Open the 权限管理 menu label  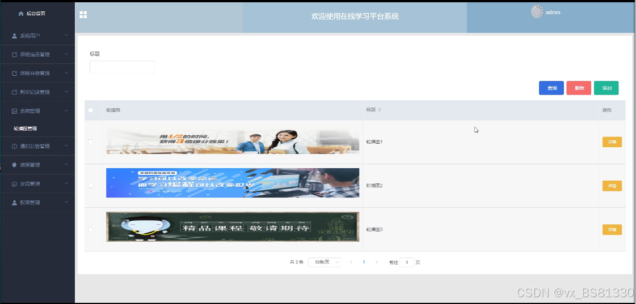pos(30,203)
